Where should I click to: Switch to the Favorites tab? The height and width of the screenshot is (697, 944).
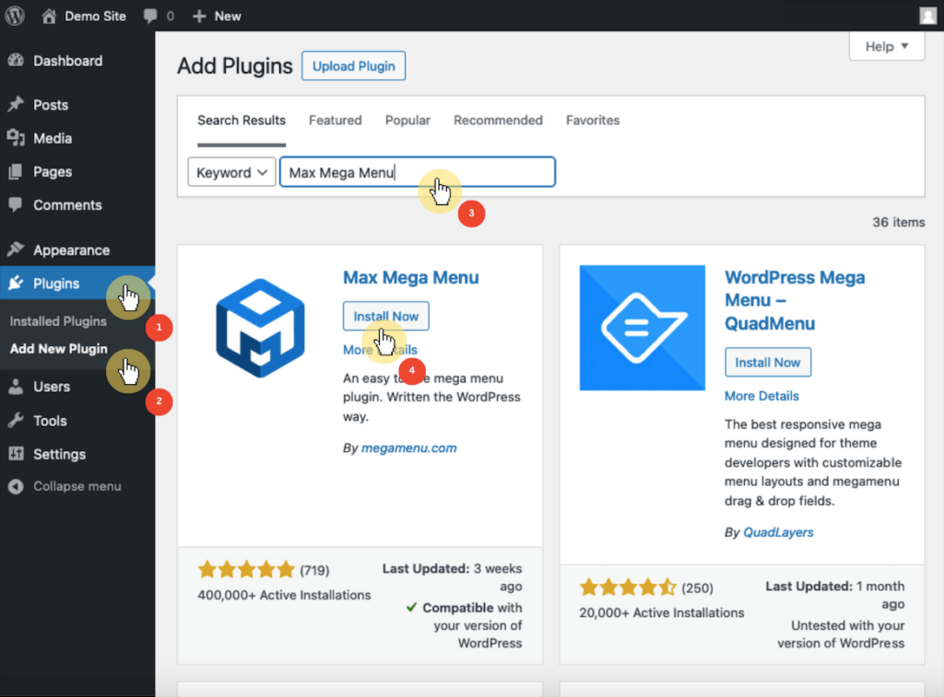pos(593,121)
